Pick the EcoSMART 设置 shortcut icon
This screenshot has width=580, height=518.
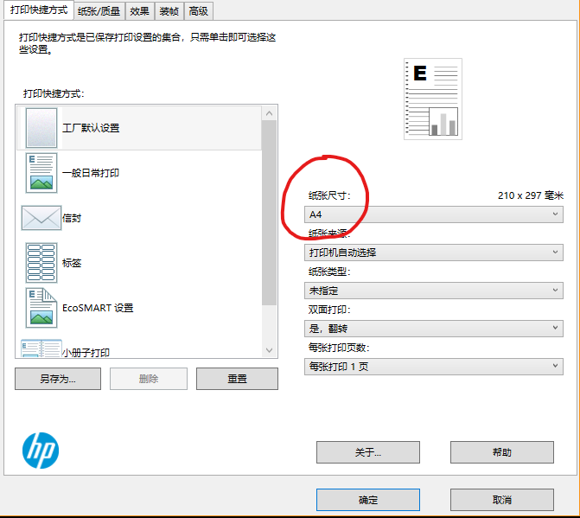pyautogui.click(x=41, y=308)
